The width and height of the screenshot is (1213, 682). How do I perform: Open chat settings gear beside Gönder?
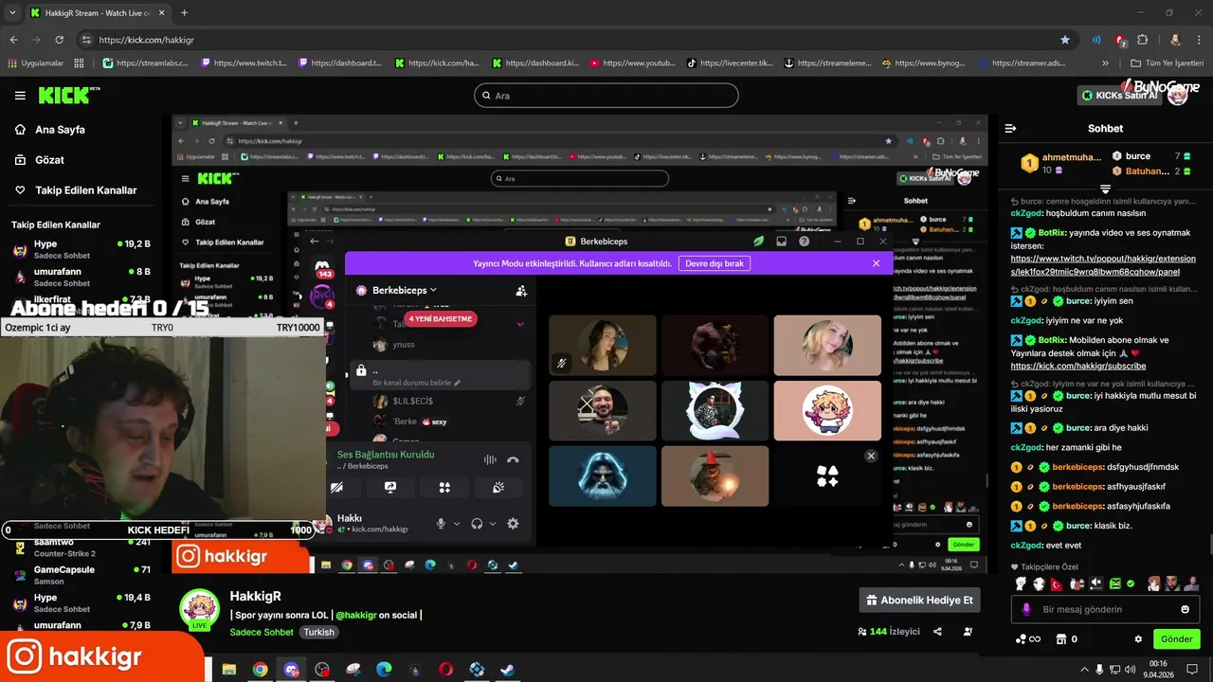click(1138, 639)
